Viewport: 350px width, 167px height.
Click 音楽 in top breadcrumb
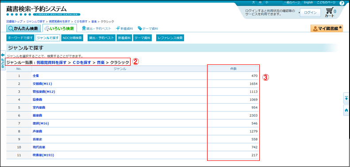tap(94, 22)
